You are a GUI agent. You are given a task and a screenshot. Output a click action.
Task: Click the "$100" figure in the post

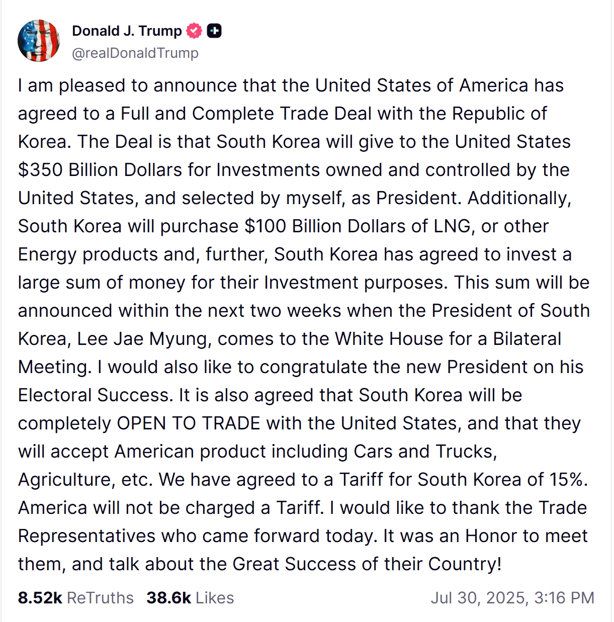click(265, 226)
